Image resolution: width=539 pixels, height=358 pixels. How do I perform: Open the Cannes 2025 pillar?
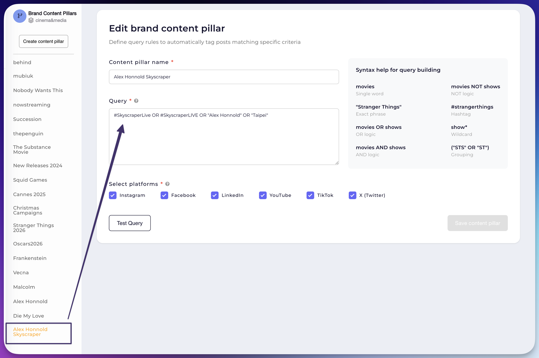[x=29, y=194]
